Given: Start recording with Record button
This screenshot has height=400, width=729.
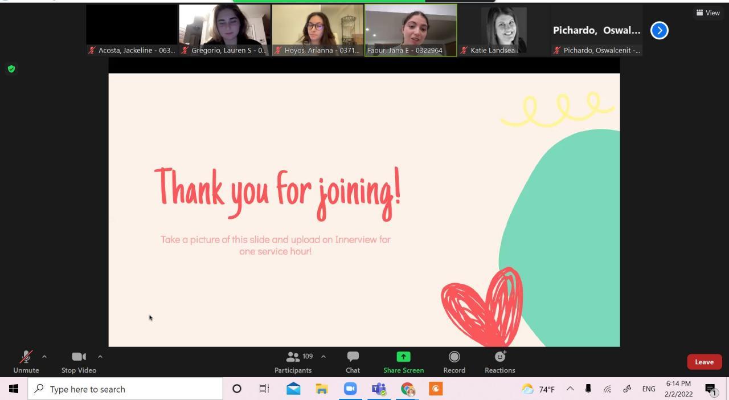Looking at the screenshot, I should (x=454, y=362).
